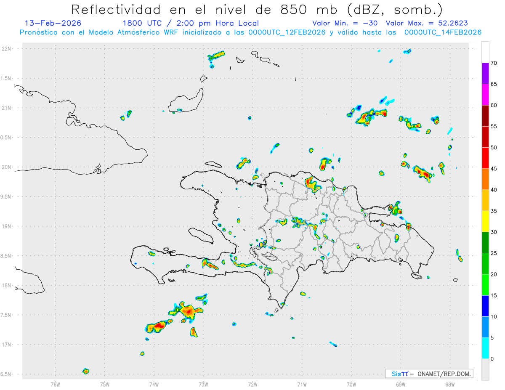Click the longitude axis label "72W"

point(252,384)
